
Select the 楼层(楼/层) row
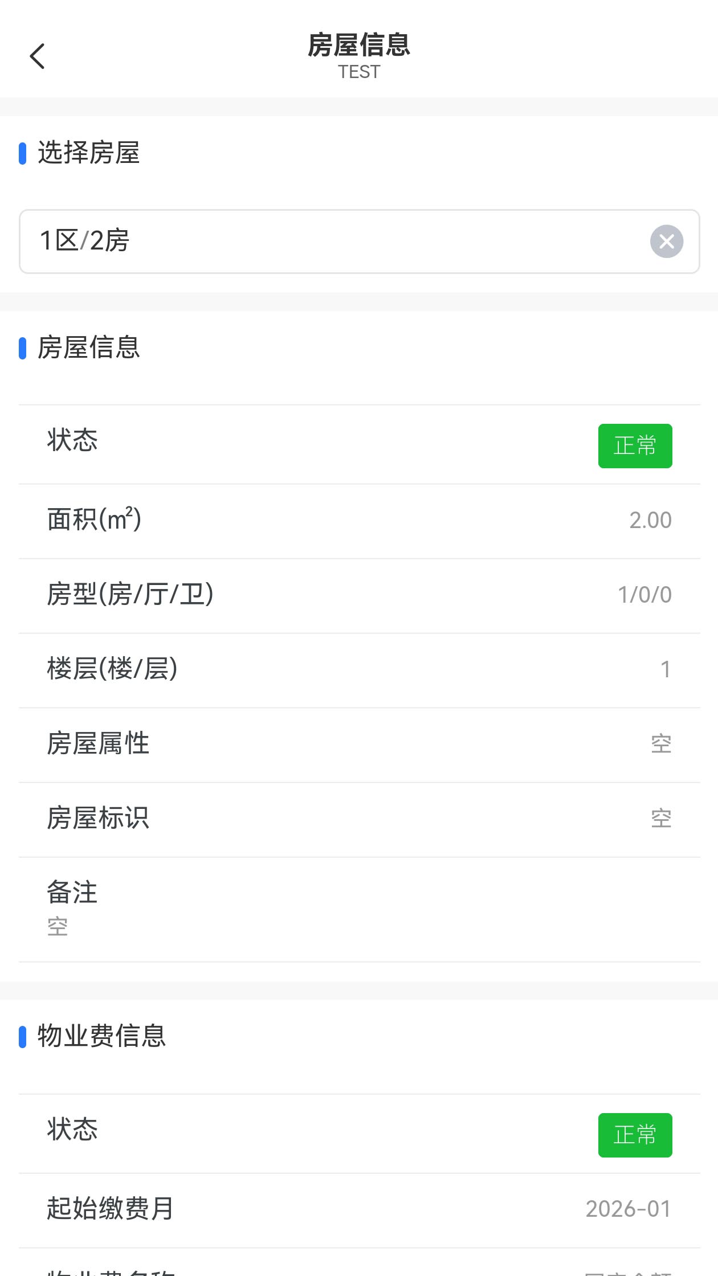pos(359,669)
